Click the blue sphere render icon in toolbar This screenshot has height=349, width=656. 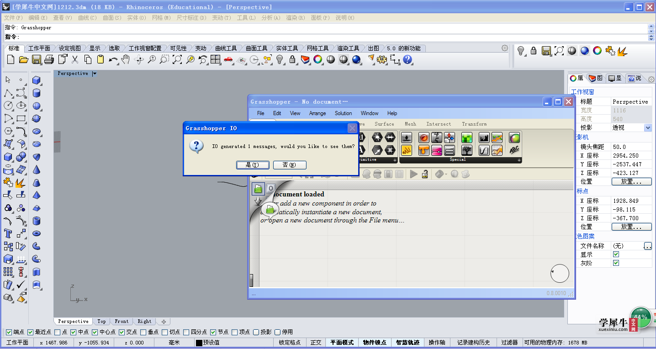pyautogui.click(x=356, y=59)
